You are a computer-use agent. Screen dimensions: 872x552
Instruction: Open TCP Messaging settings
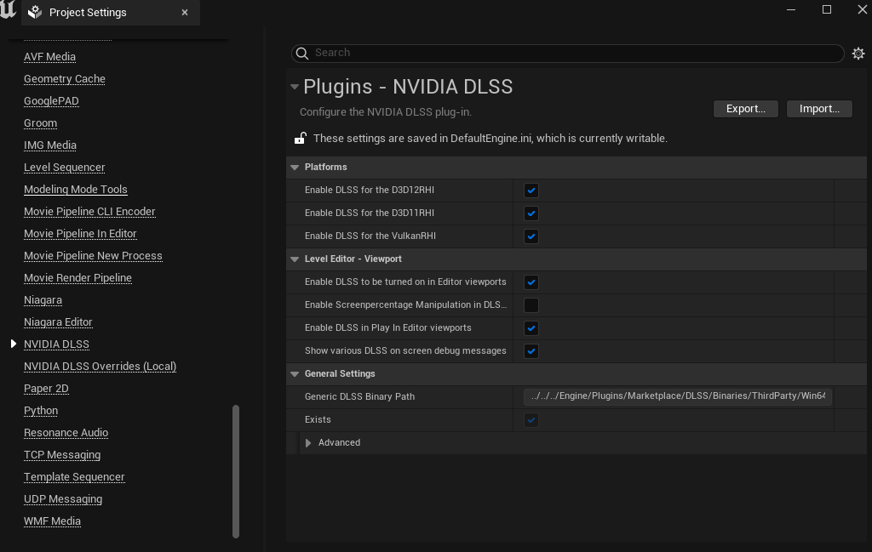[x=62, y=455]
